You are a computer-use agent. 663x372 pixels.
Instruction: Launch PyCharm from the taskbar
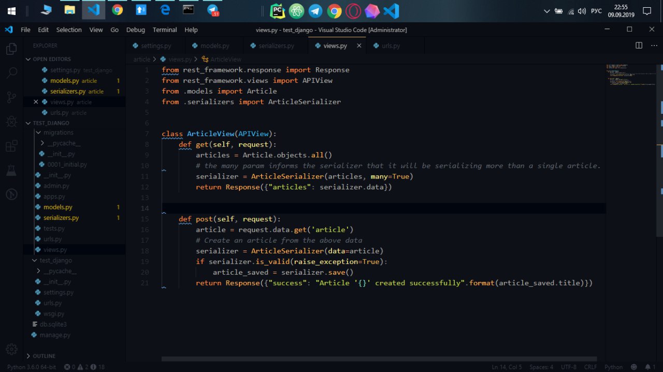coord(278,10)
